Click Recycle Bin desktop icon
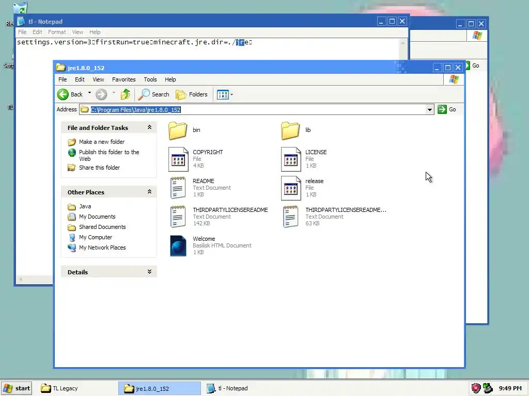529x396 pixels. 20,8
